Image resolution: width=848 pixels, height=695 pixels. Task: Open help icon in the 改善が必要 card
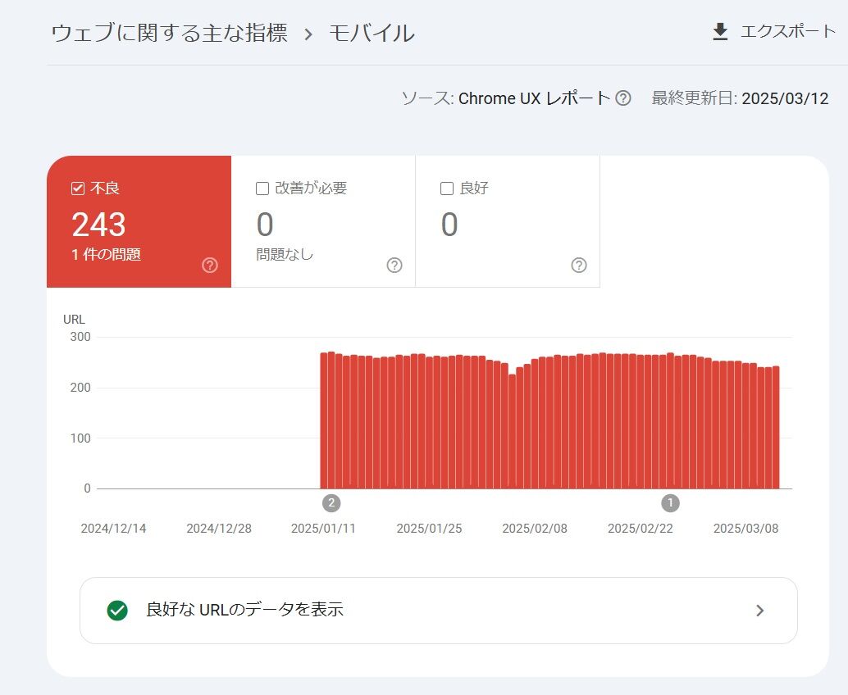(x=394, y=265)
